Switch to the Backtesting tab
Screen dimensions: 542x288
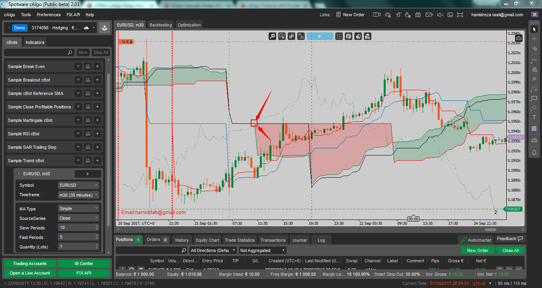(x=161, y=25)
